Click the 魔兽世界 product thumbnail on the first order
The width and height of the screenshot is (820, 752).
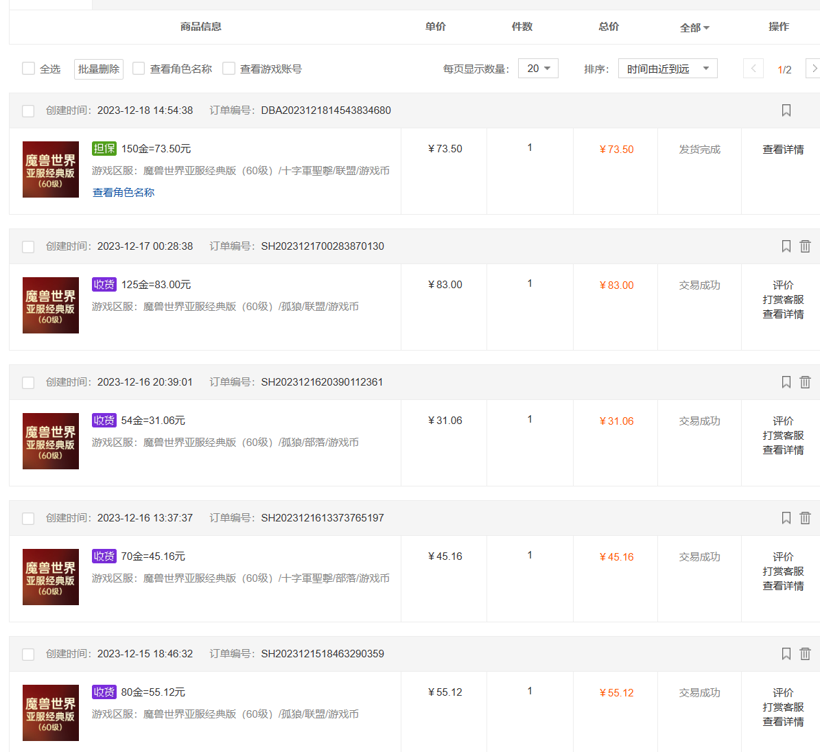(50, 169)
